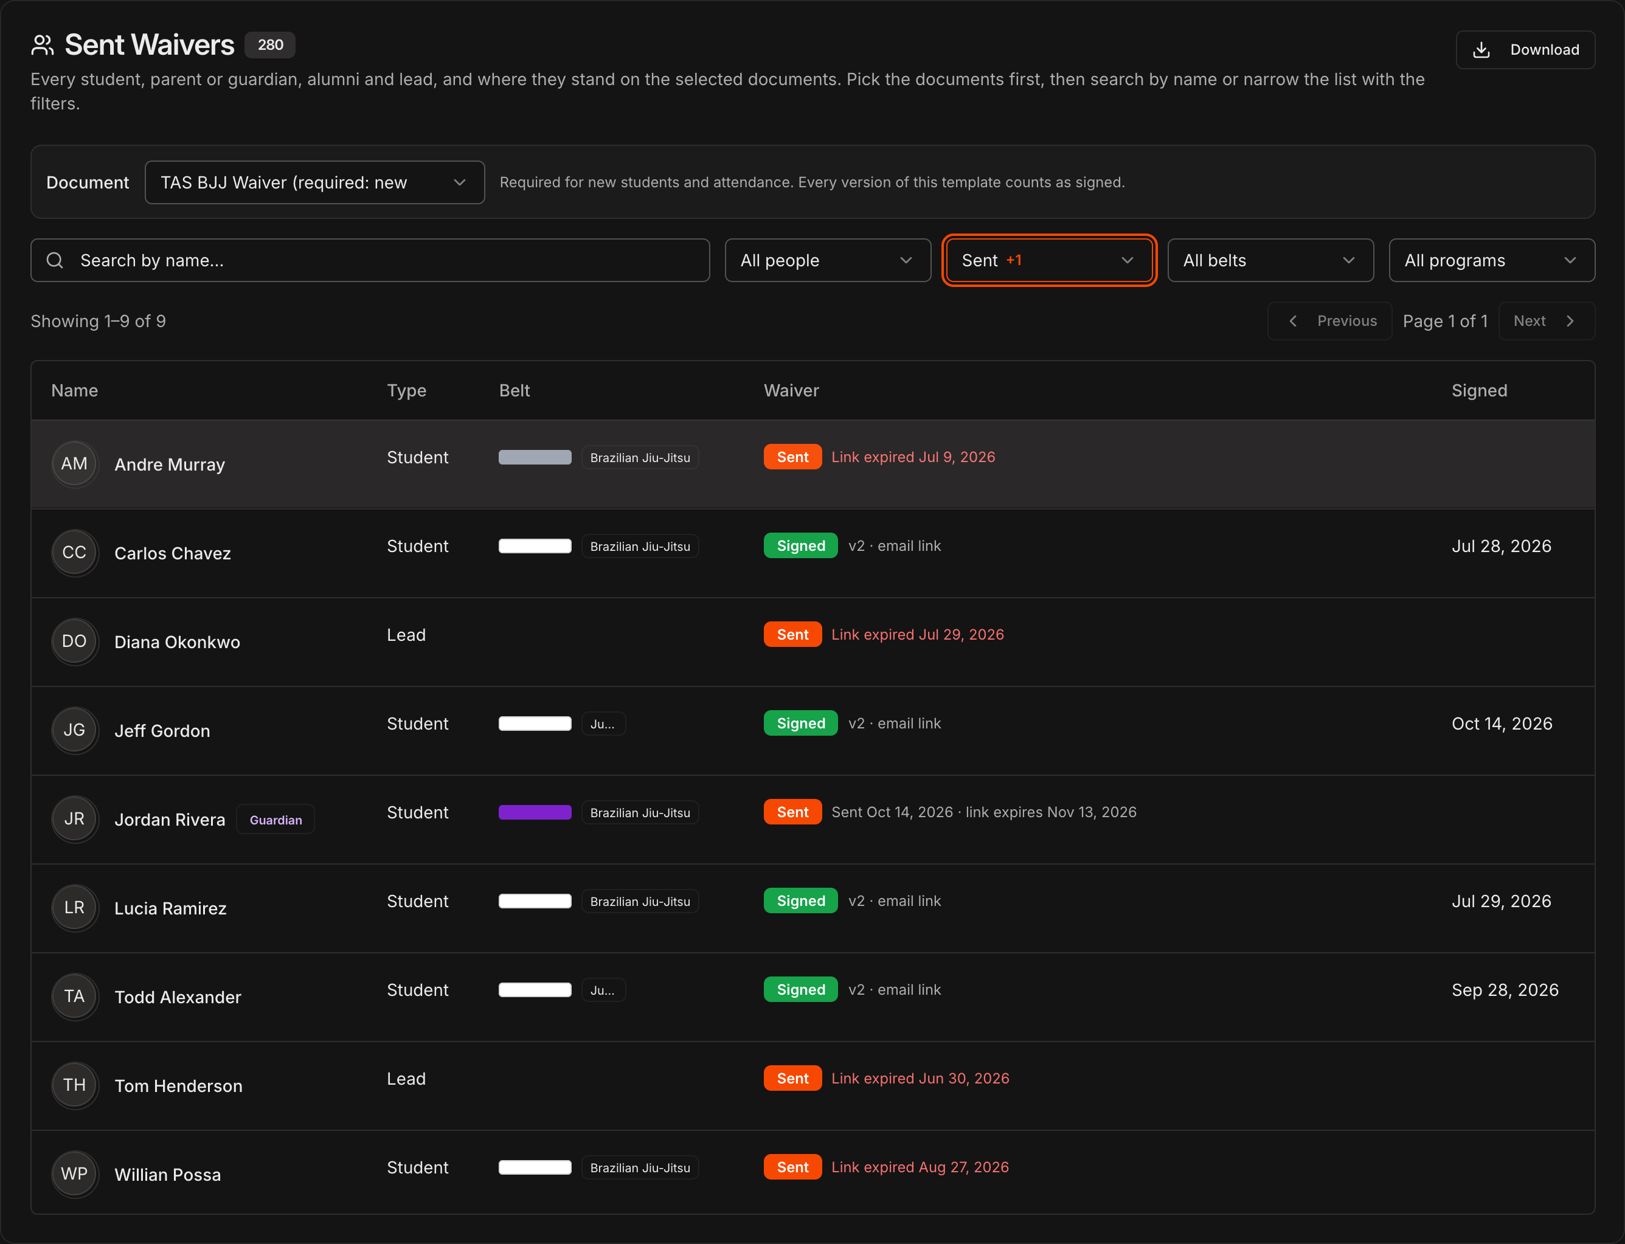
Task: Click the Search by name field
Action: coord(370,260)
